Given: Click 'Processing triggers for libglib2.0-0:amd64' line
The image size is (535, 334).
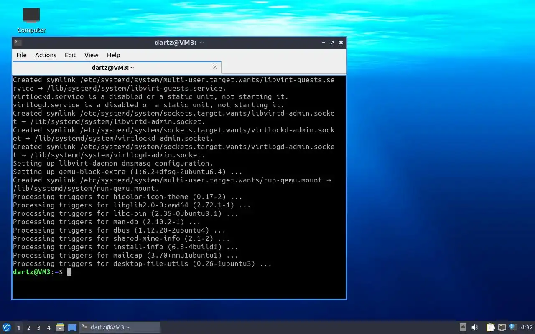Looking at the screenshot, I should point(132,205).
